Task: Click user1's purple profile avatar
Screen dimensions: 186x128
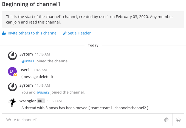Action: [x=12, y=71]
